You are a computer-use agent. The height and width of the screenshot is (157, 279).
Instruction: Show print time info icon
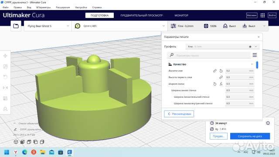point(268,123)
